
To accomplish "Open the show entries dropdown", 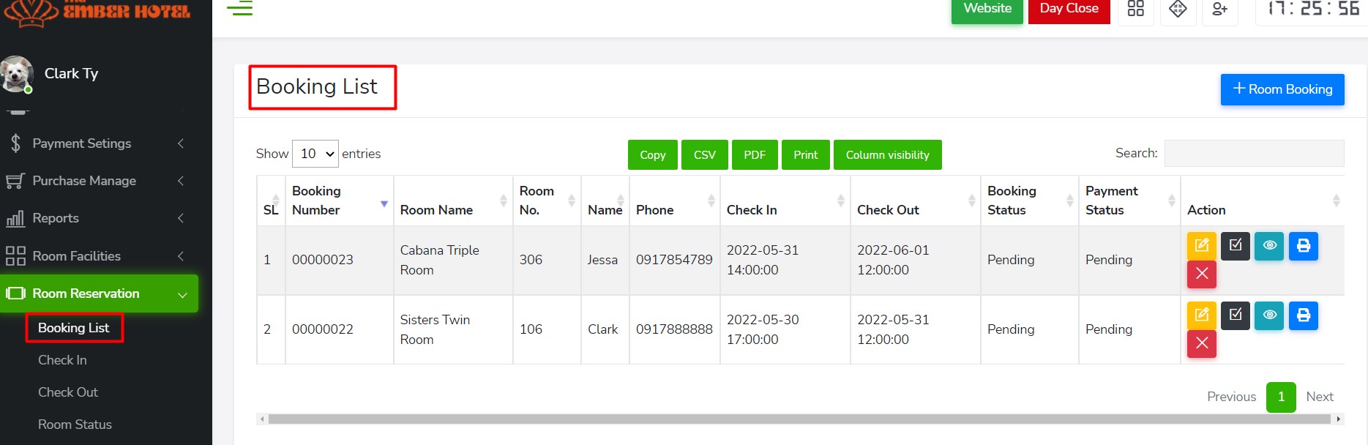I will [x=315, y=154].
